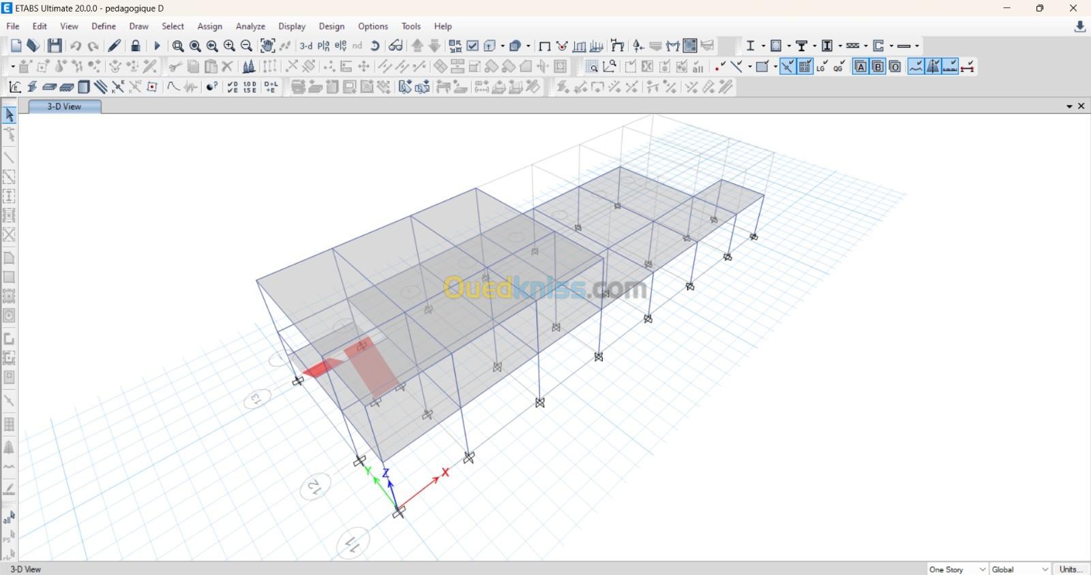
Task: Select draw rectangular floor/wall tool
Action: click(x=10, y=277)
